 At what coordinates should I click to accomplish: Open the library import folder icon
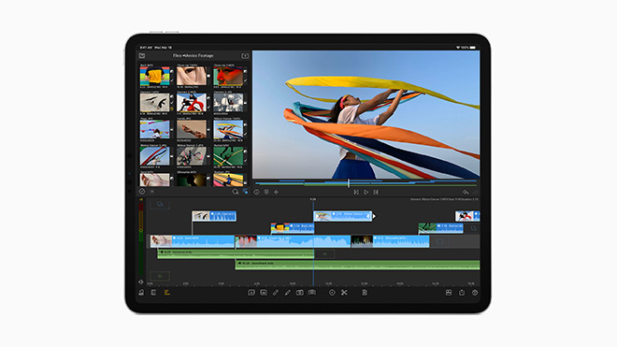(x=142, y=56)
